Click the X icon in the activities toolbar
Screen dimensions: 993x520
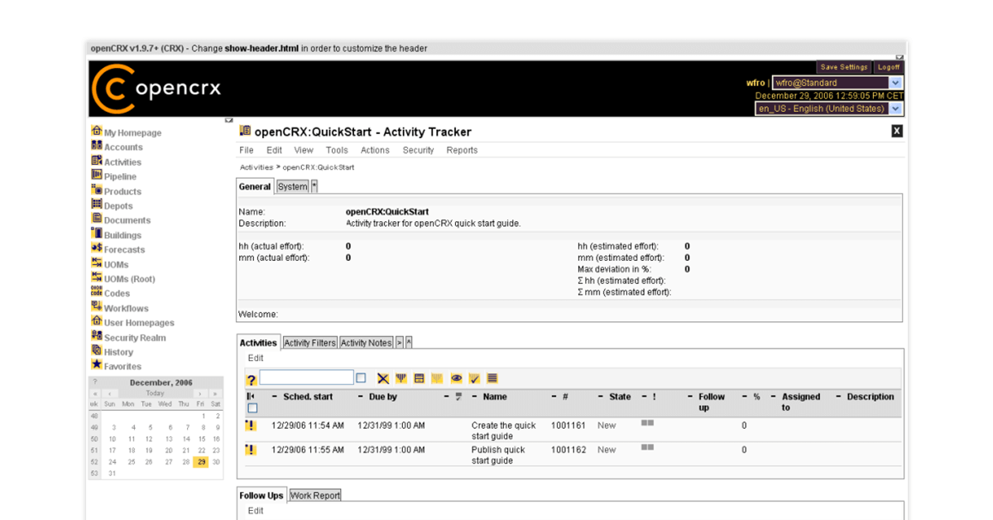(383, 378)
